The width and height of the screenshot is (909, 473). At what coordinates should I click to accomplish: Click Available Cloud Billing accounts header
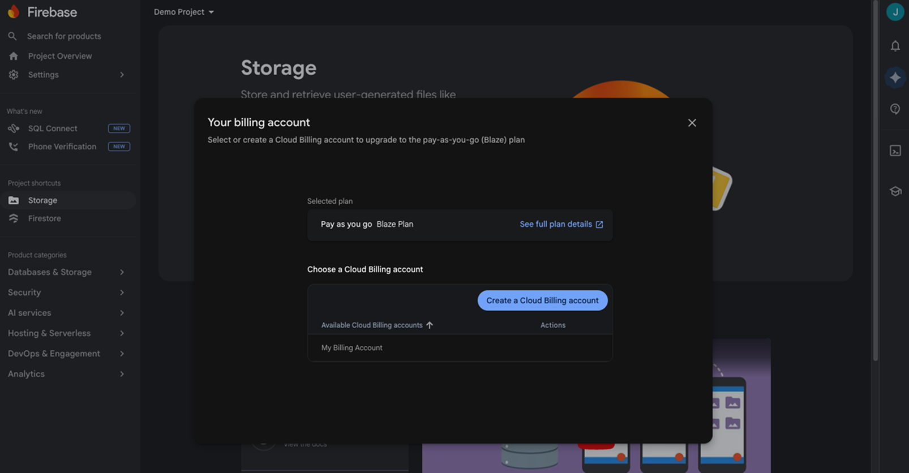[x=372, y=325]
